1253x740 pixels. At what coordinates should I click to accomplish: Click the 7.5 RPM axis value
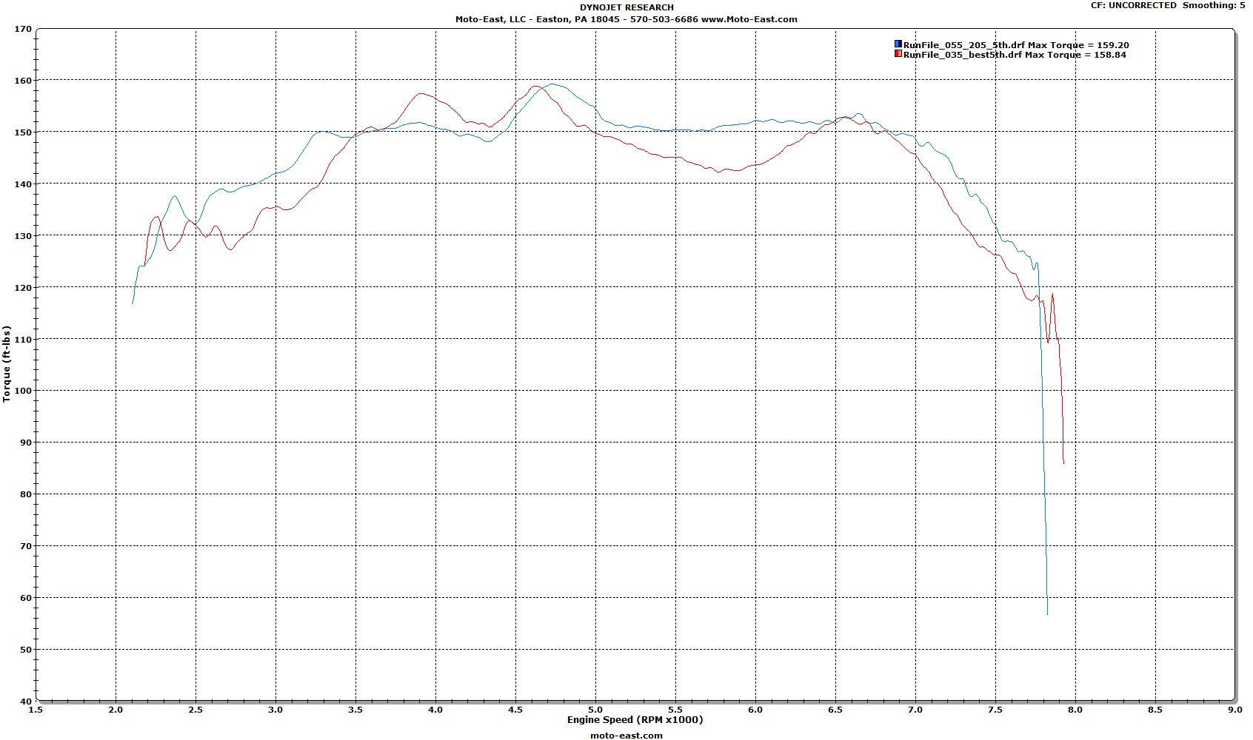click(995, 710)
